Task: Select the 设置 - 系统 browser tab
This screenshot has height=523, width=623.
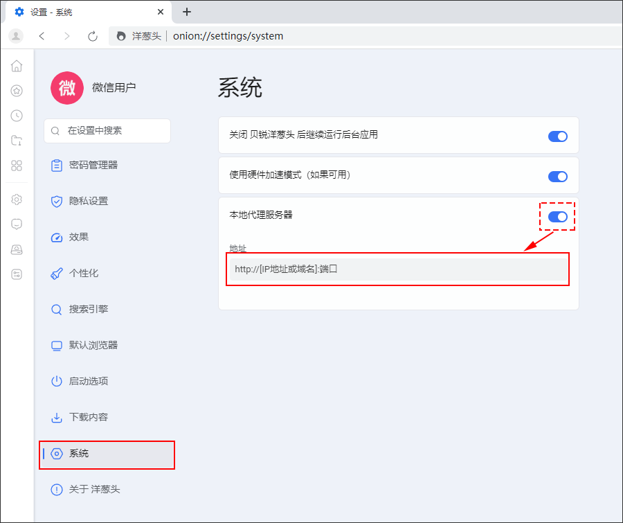Action: pyautogui.click(x=89, y=12)
